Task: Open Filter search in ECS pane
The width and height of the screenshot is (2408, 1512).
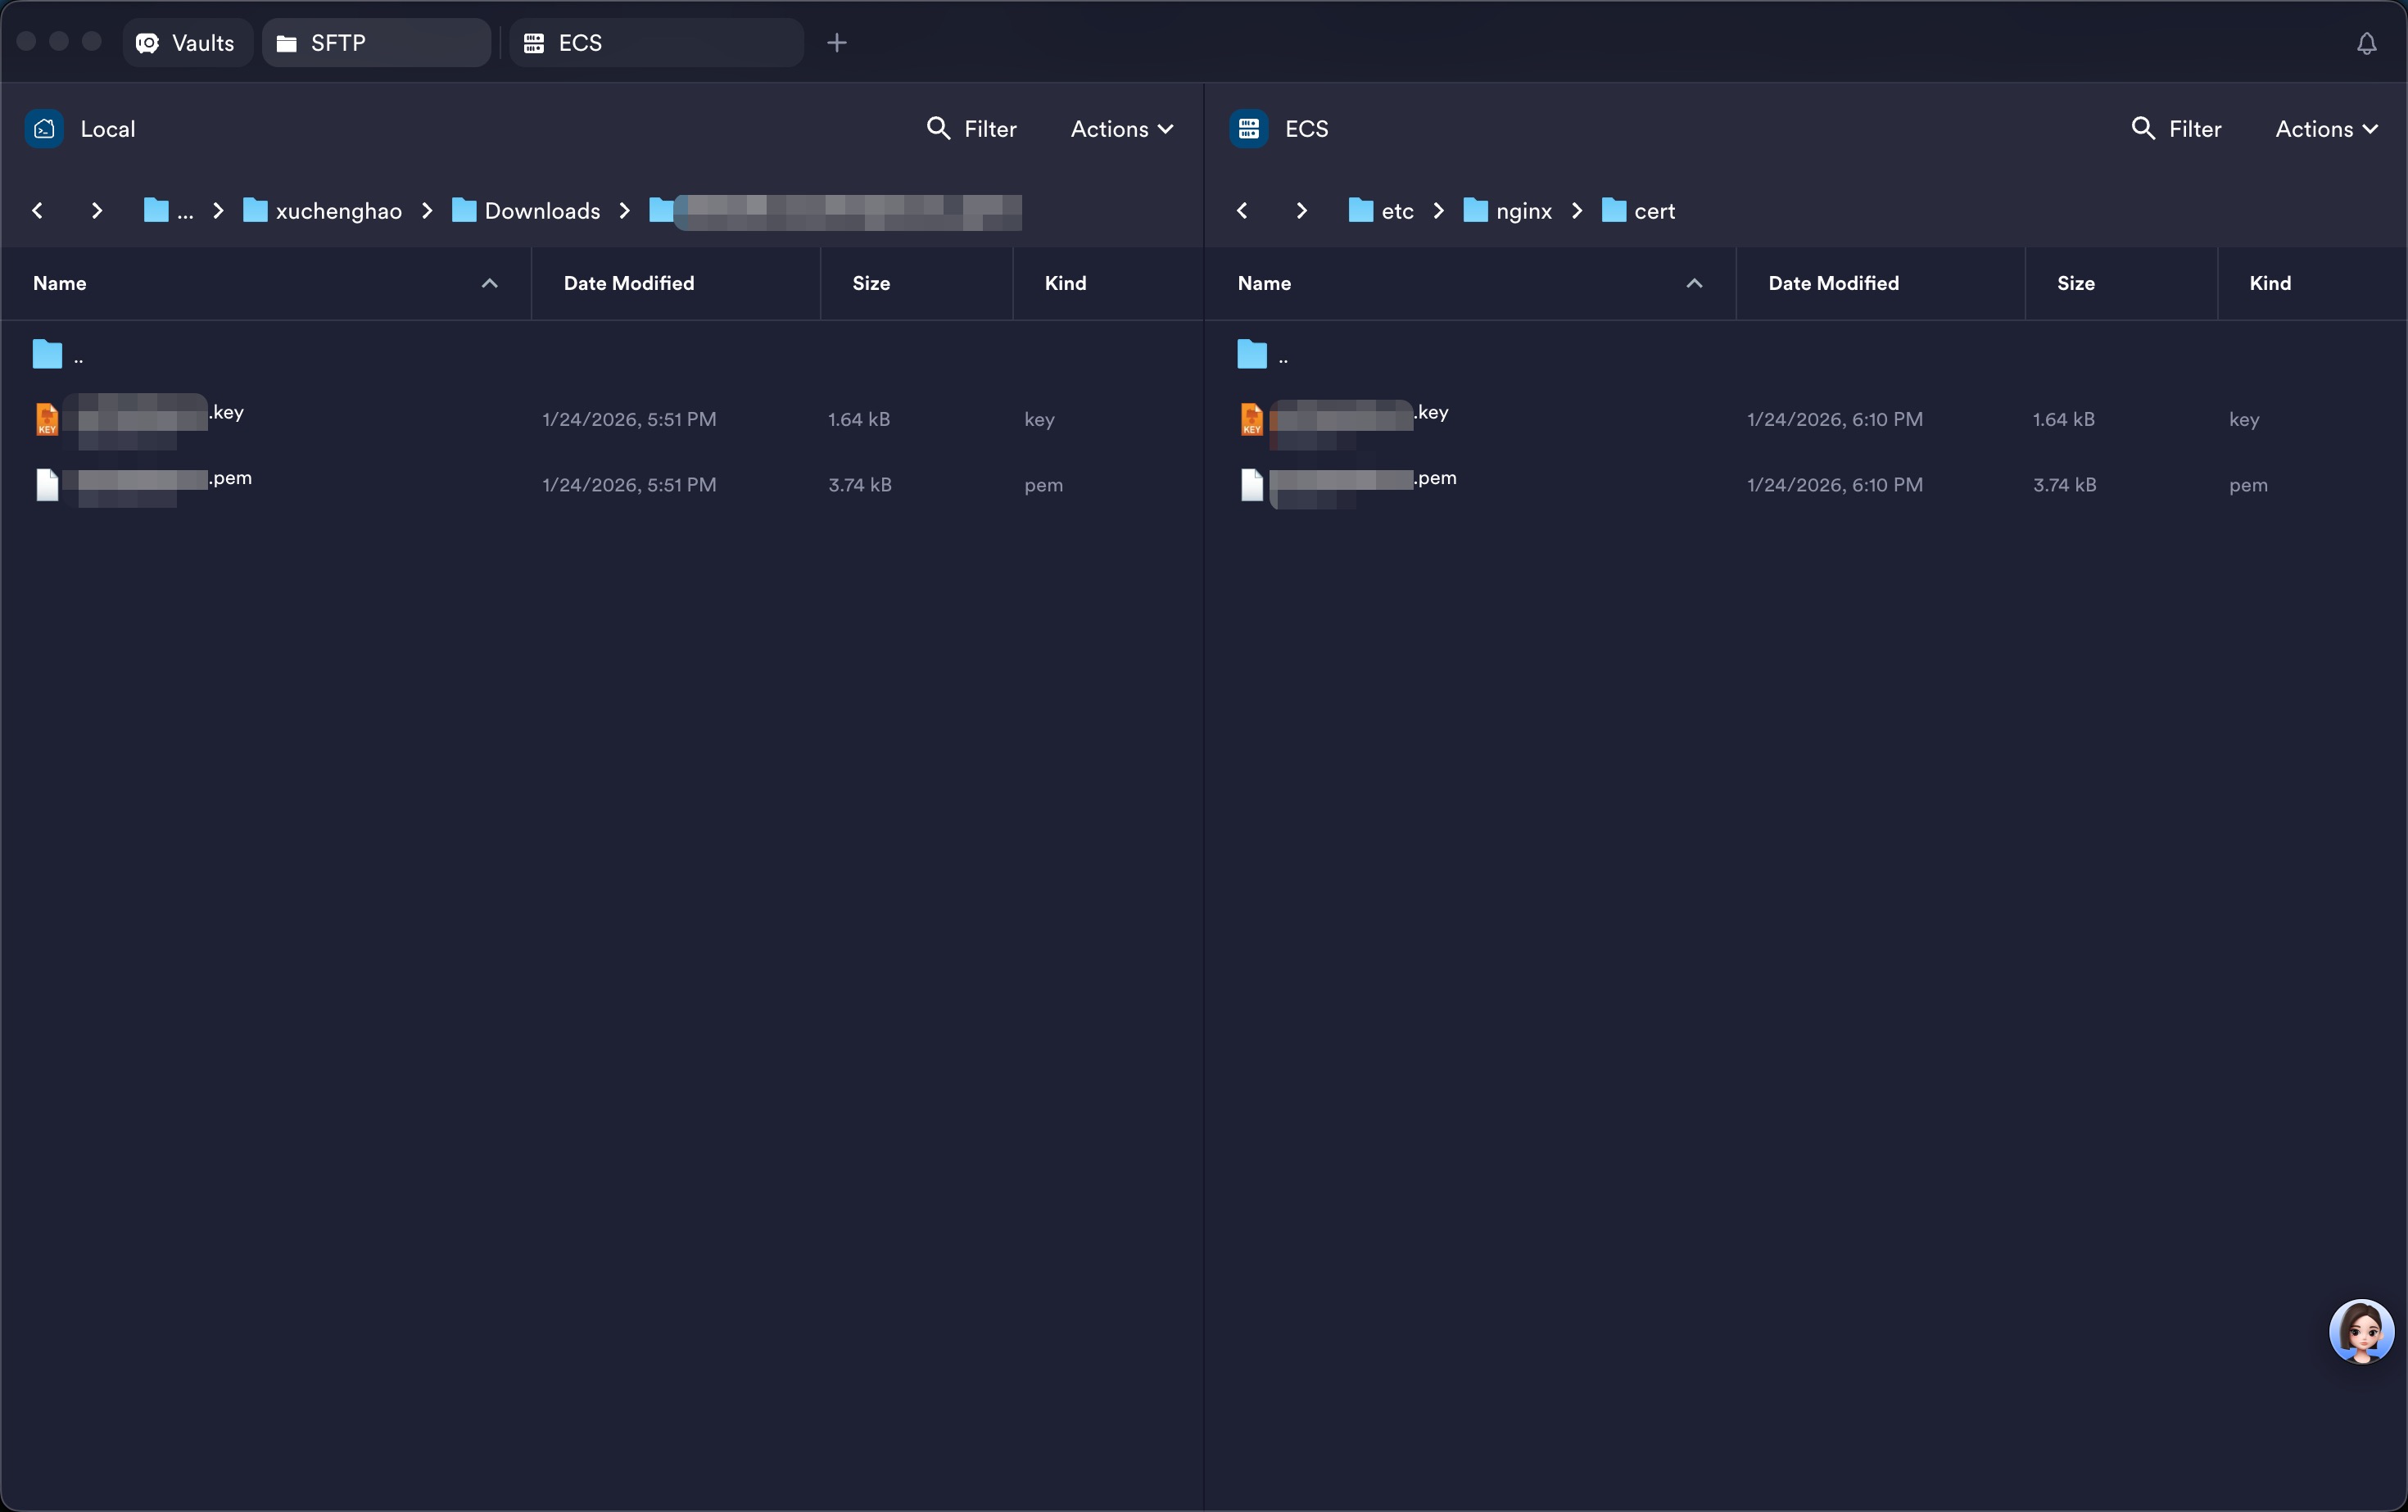Action: (x=2176, y=129)
